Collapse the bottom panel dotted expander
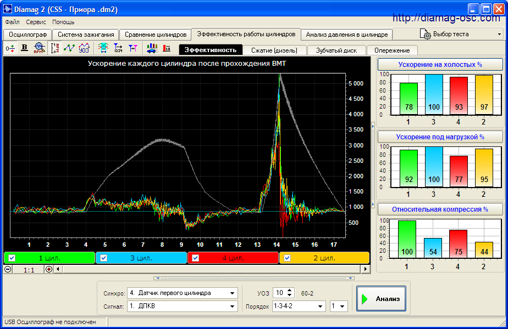The width and height of the screenshot is (508, 329). [254, 278]
